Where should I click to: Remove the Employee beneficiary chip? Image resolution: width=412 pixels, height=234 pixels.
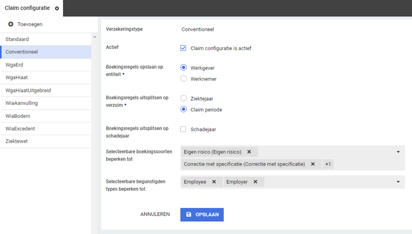214,182
